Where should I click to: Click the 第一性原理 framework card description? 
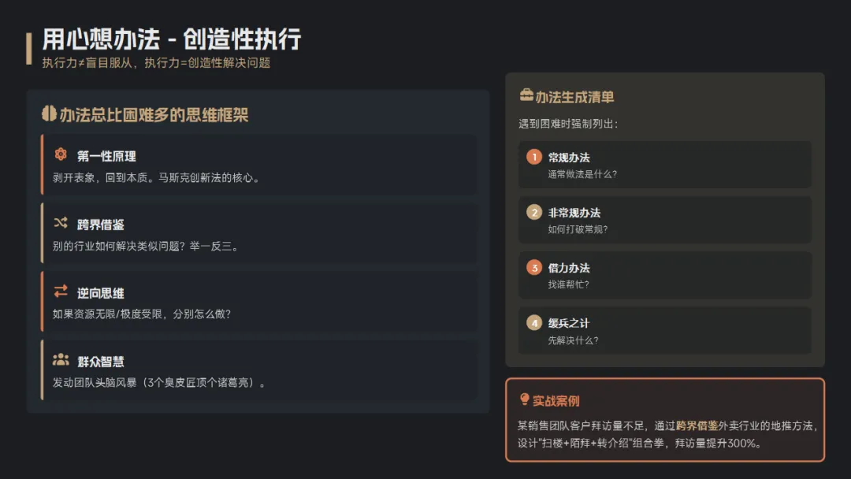click(x=156, y=178)
